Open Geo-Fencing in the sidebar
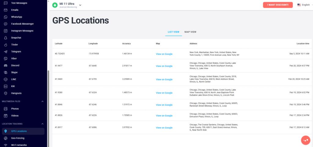 tap(18, 138)
